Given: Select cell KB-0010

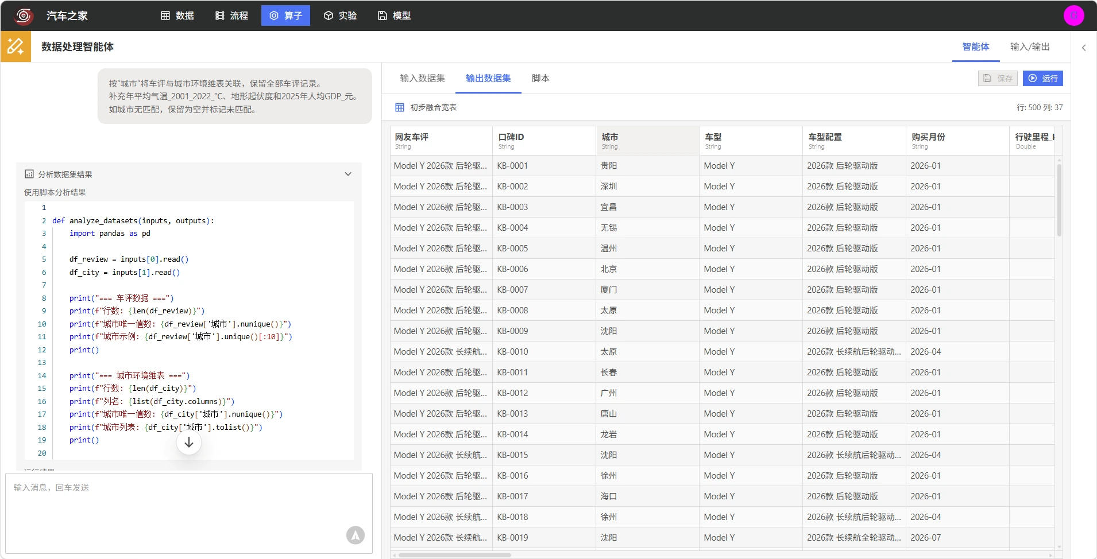Looking at the screenshot, I should click(x=544, y=352).
